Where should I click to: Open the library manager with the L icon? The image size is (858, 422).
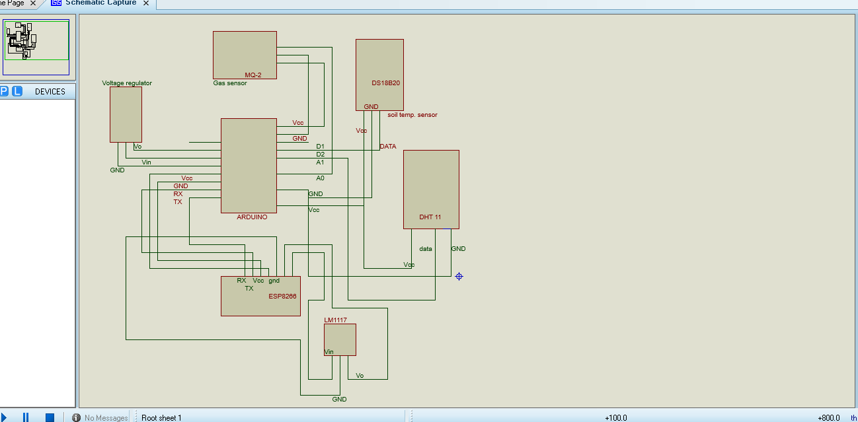click(x=17, y=91)
